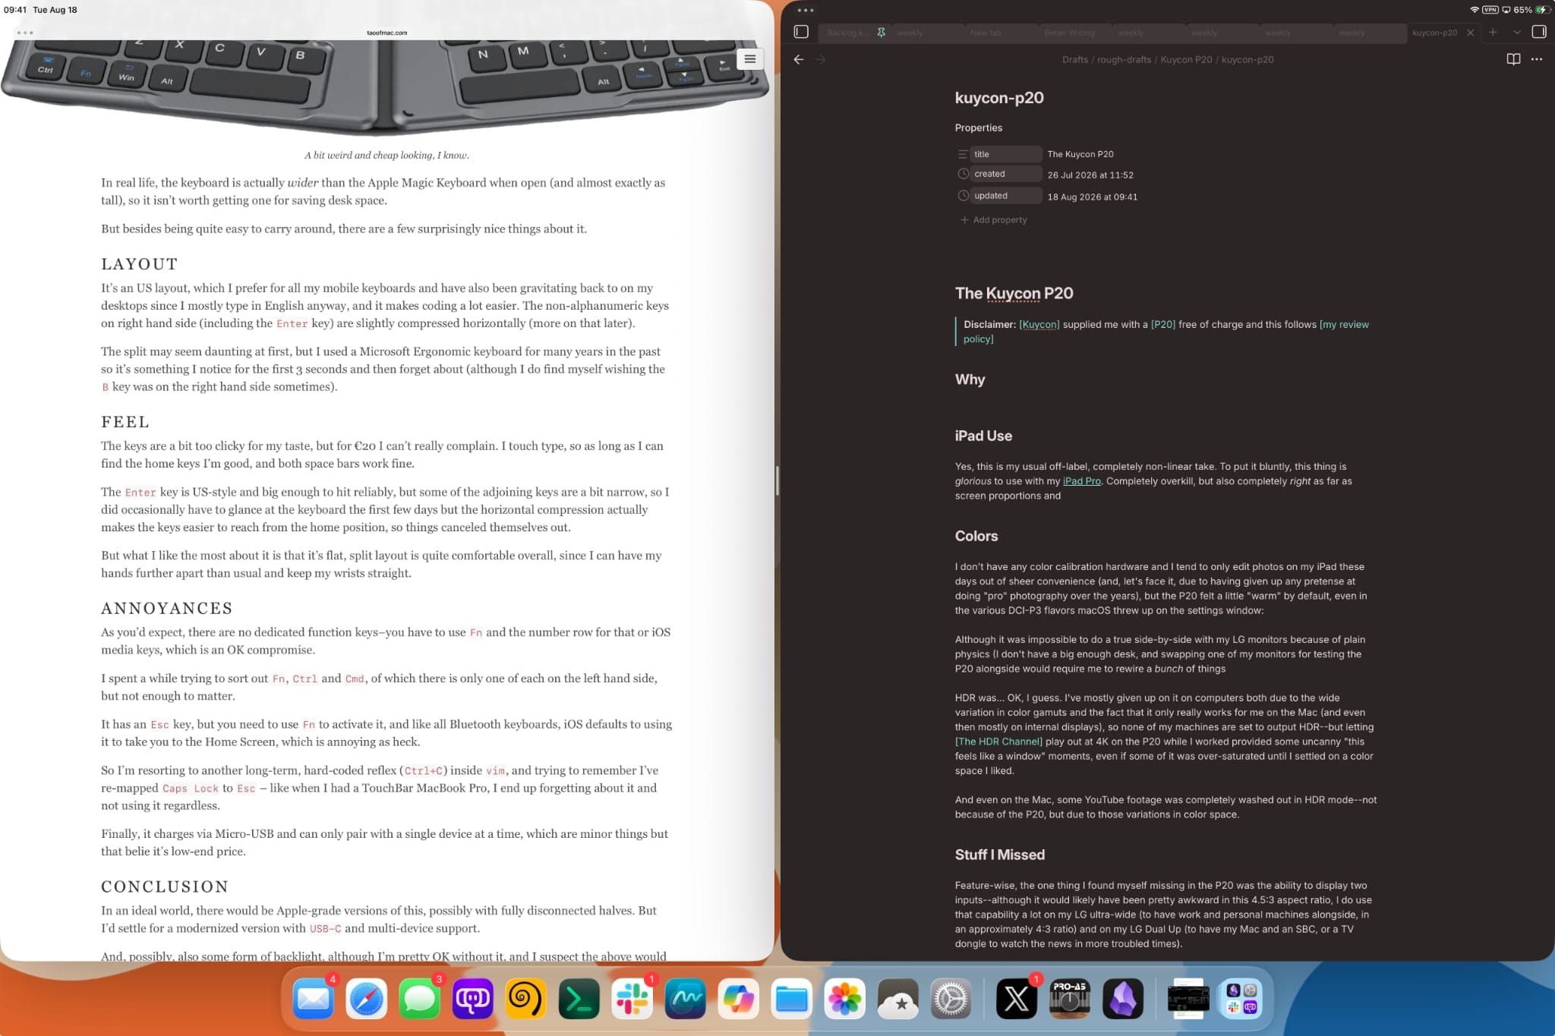Fold the 'Colors' heading
This screenshot has width=1555, height=1036.
tap(976, 536)
